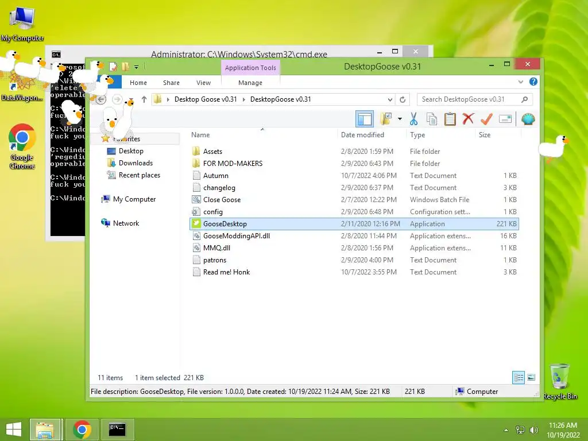Click the Desktop Goose v0.31 breadcrumb
Screen dimensions: 588x441
coord(206,99)
